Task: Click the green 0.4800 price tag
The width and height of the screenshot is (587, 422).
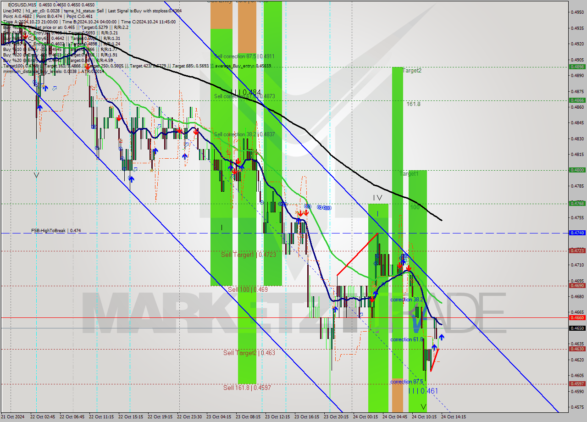Action: [x=577, y=170]
